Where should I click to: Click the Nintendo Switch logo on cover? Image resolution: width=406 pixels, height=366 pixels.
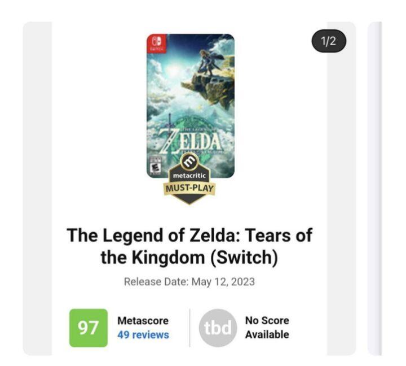156,44
